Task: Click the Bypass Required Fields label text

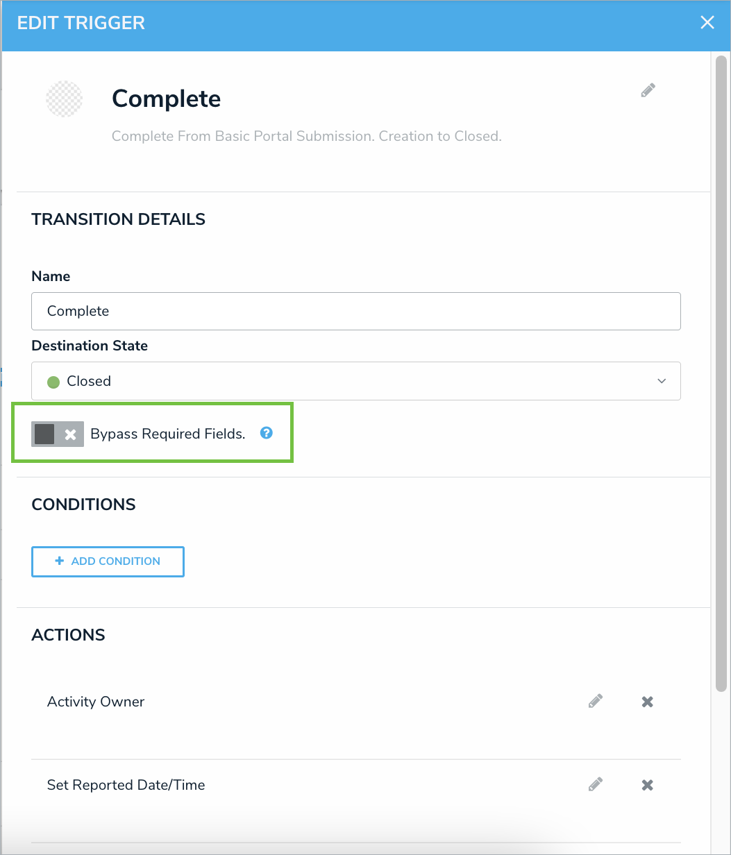Action: (x=168, y=434)
